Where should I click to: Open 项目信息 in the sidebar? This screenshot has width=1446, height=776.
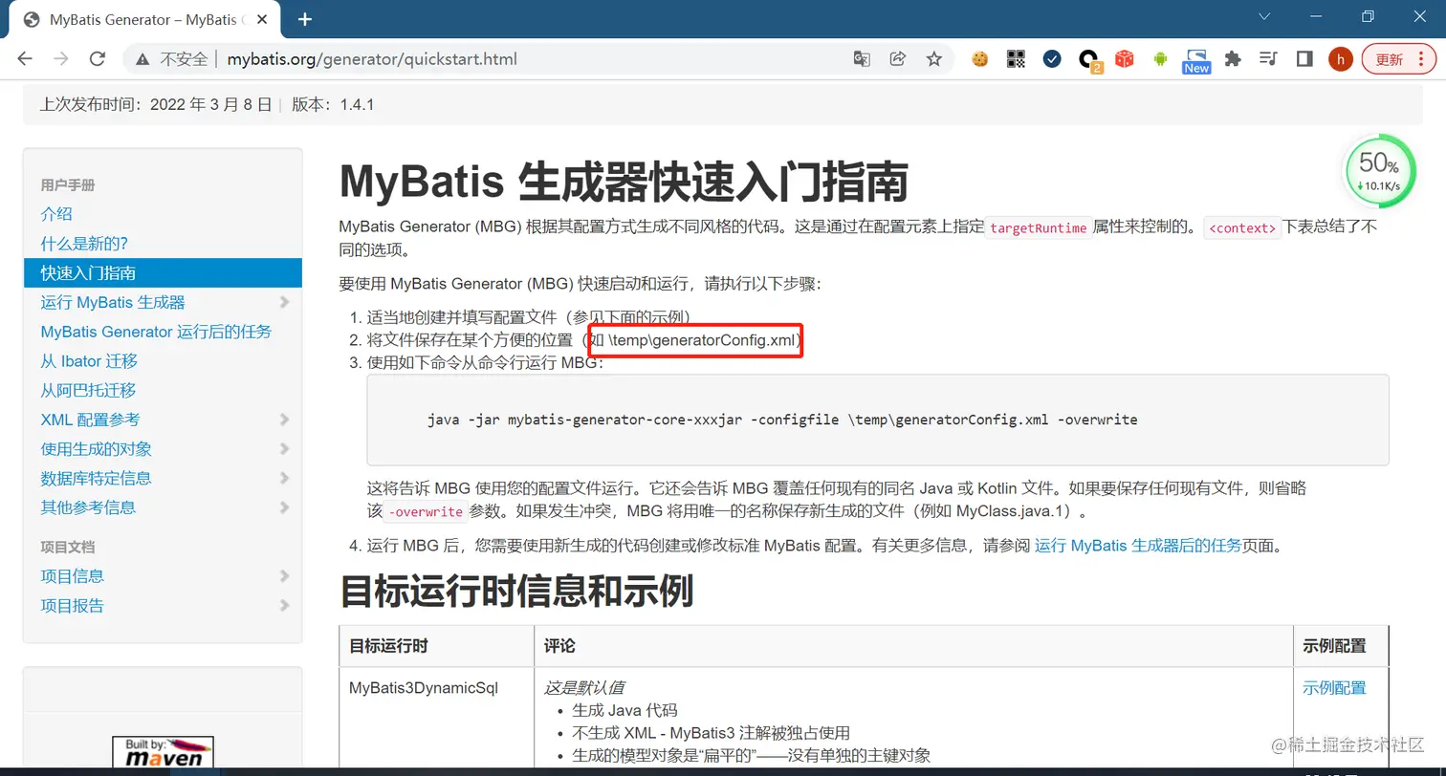[x=73, y=576]
